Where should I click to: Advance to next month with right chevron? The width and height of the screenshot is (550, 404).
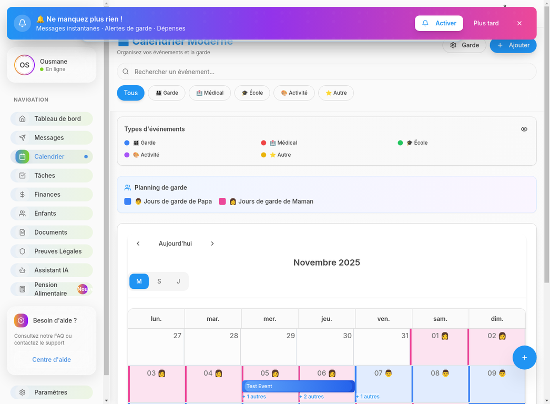pyautogui.click(x=212, y=244)
